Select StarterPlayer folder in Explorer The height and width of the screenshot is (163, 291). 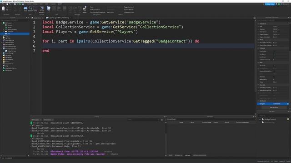coord(9,59)
